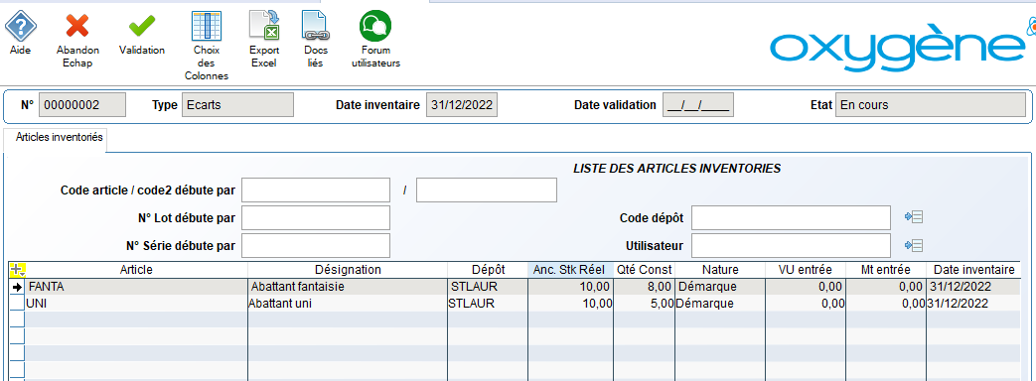Open the Forum utilisateurs icon

click(375, 27)
